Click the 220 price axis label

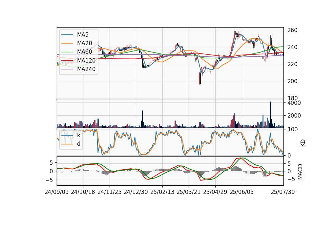coord(292,64)
